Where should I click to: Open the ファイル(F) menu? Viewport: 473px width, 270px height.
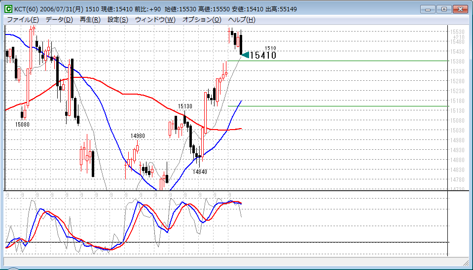[23, 20]
